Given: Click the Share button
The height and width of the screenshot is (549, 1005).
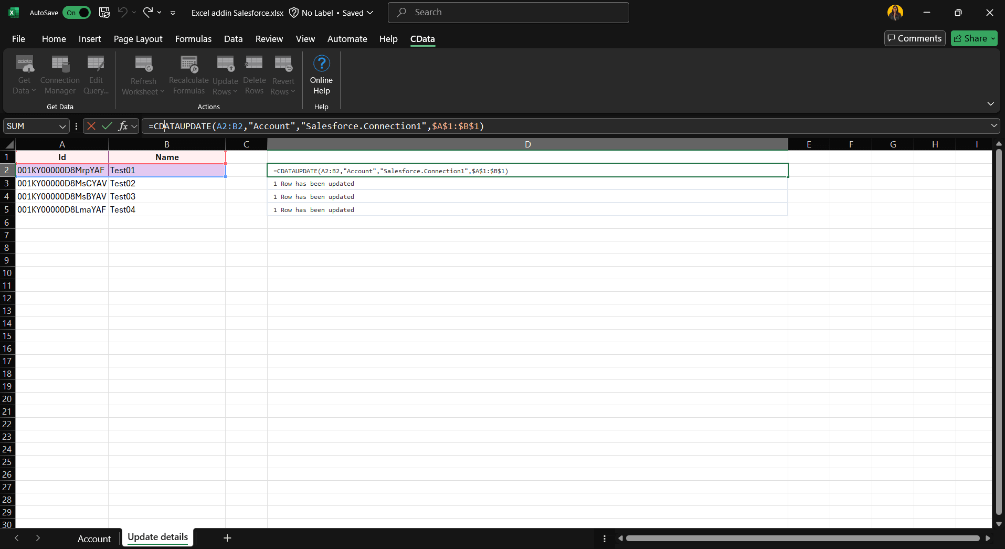Looking at the screenshot, I should click(974, 38).
